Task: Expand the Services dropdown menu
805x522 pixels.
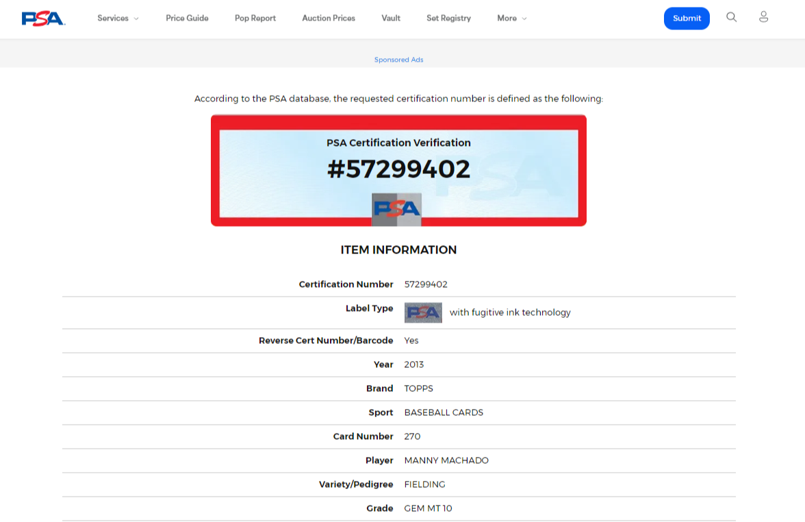Action: (118, 18)
